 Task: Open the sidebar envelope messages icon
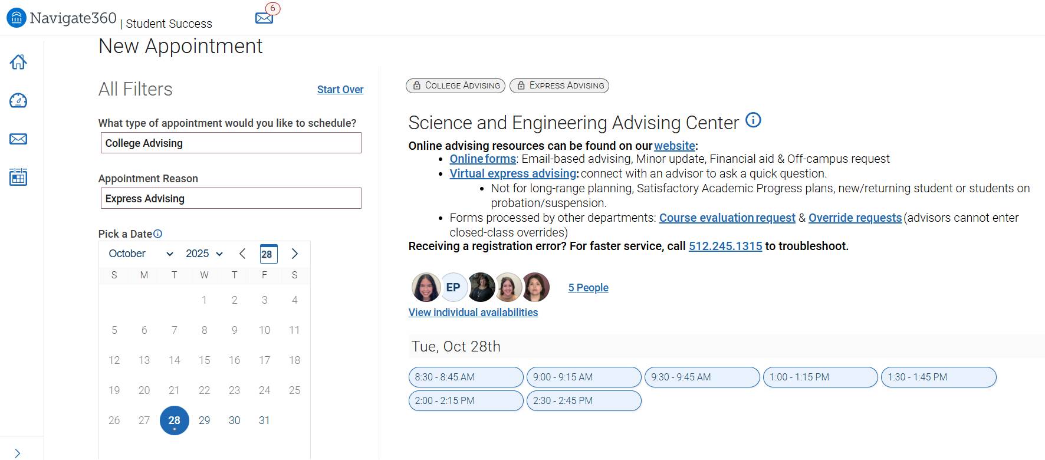(18, 139)
